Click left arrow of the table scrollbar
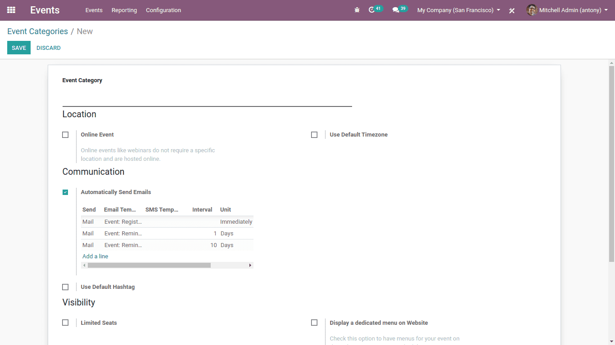The image size is (615, 345). [x=84, y=265]
